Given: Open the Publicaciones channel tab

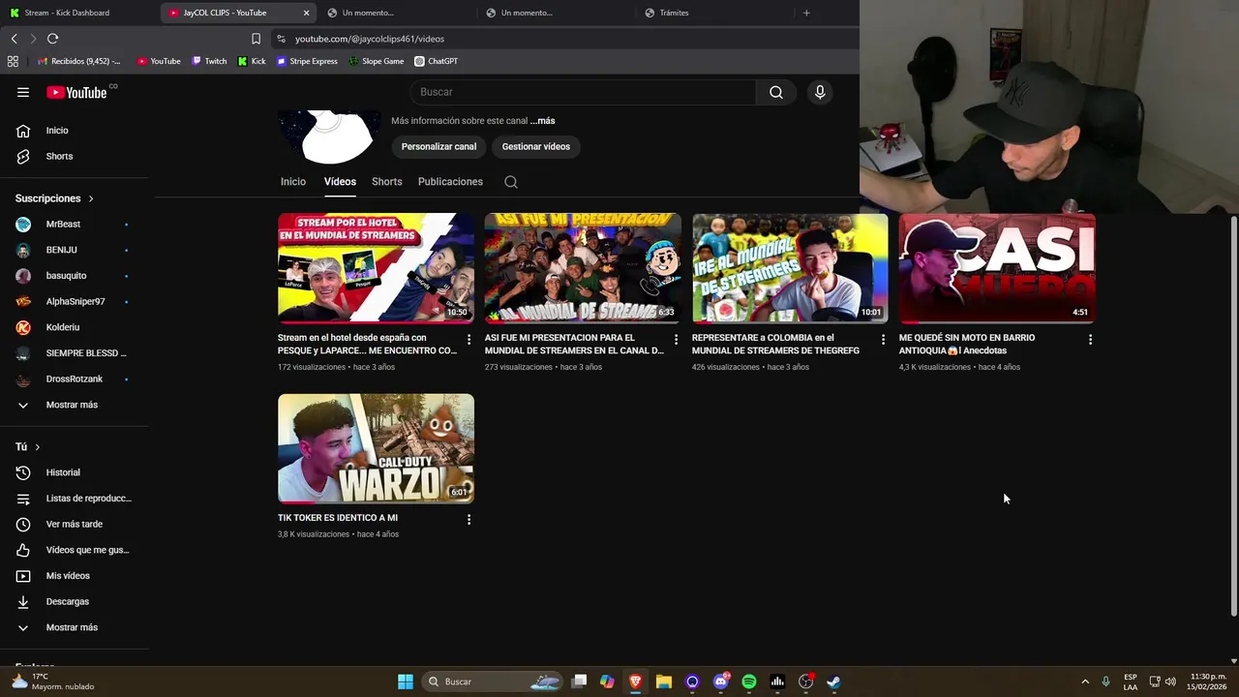Looking at the screenshot, I should tap(450, 182).
